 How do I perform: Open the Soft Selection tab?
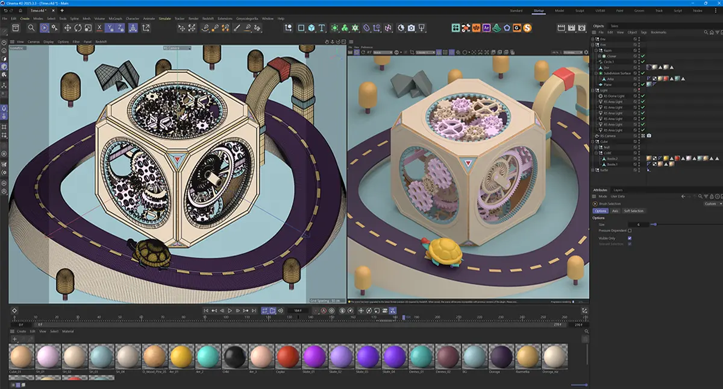tap(633, 210)
